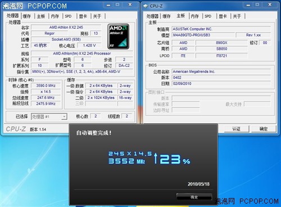Click the multiplier value x 14.5
This screenshot has width=281, height=207.
(46, 92)
